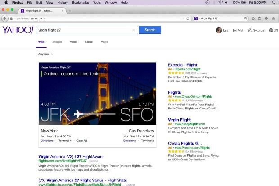Open the Bookmarks menu

80,3
